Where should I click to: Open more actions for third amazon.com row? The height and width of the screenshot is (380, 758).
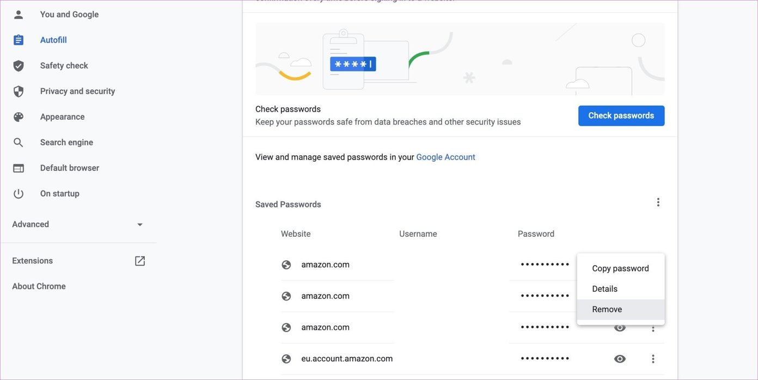coord(653,328)
